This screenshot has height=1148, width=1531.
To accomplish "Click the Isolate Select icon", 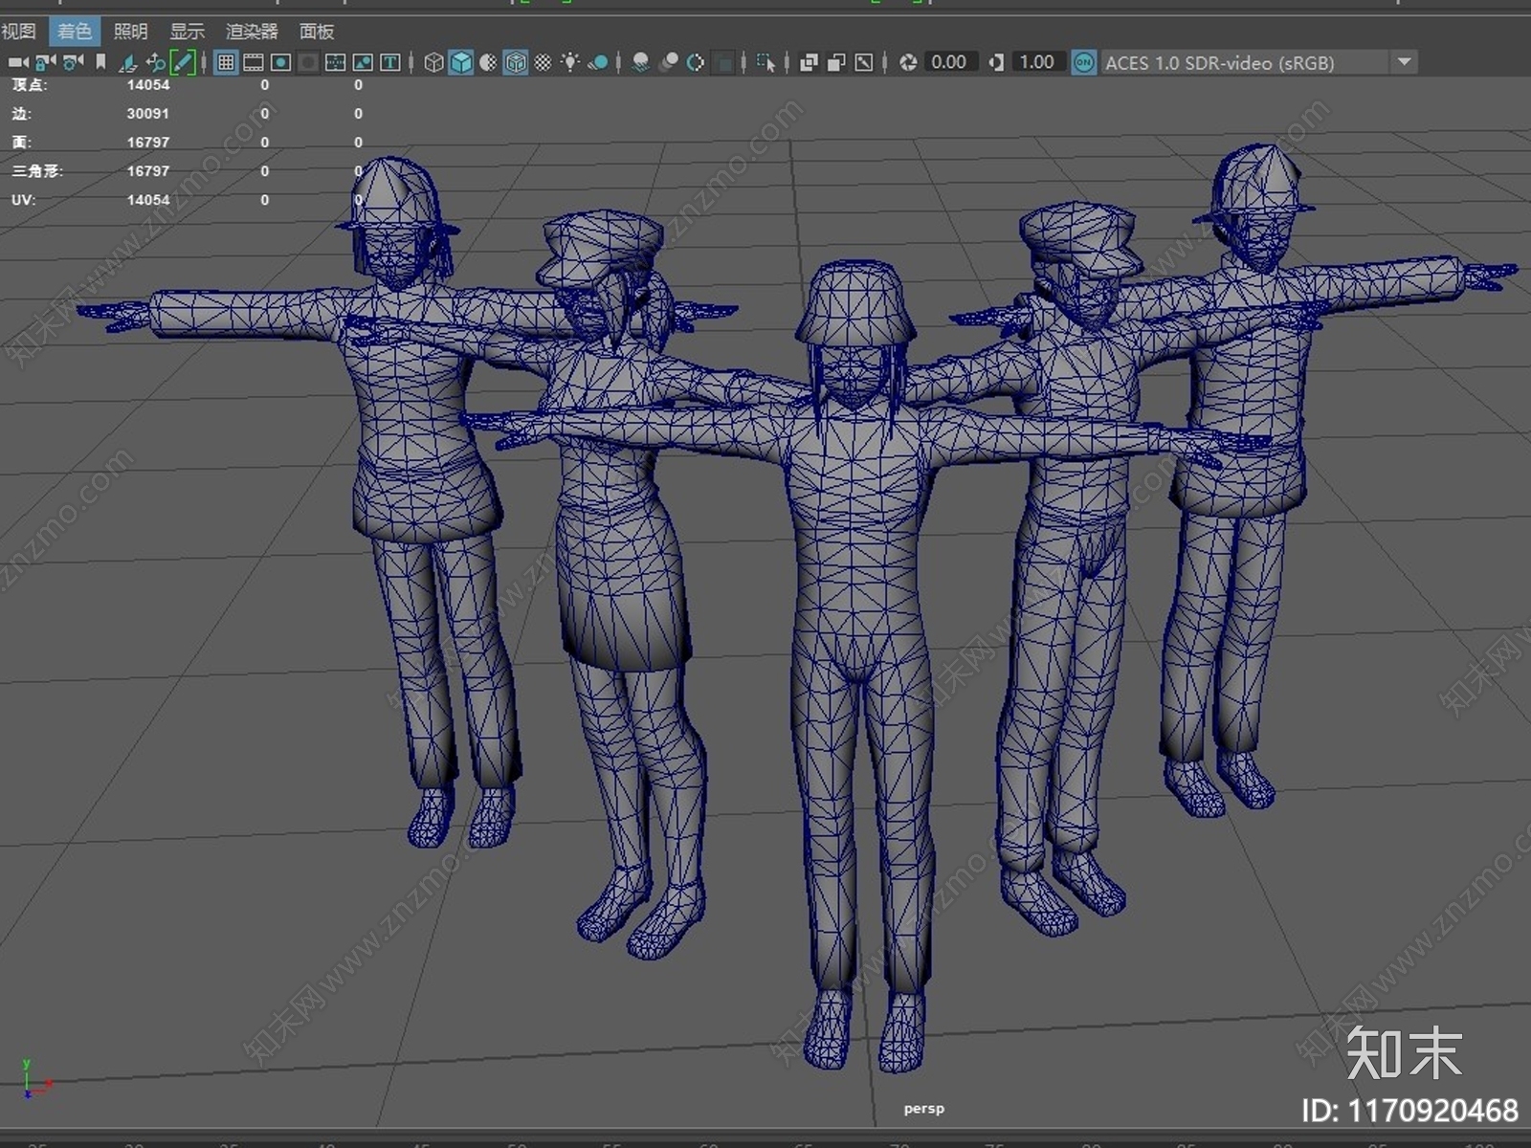I will pos(765,62).
